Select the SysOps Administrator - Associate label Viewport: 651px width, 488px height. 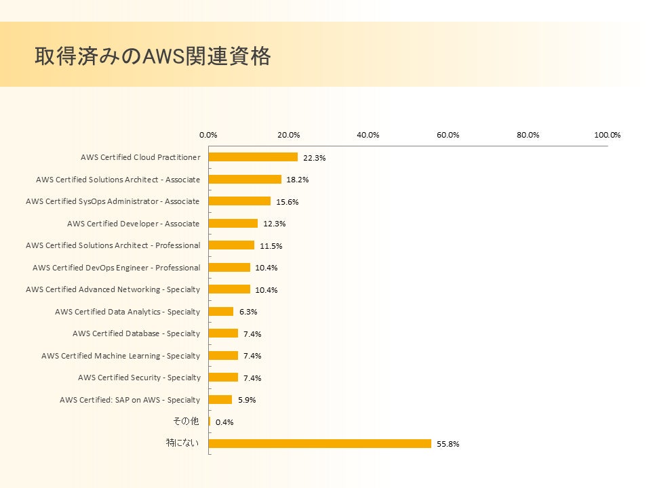[113, 201]
